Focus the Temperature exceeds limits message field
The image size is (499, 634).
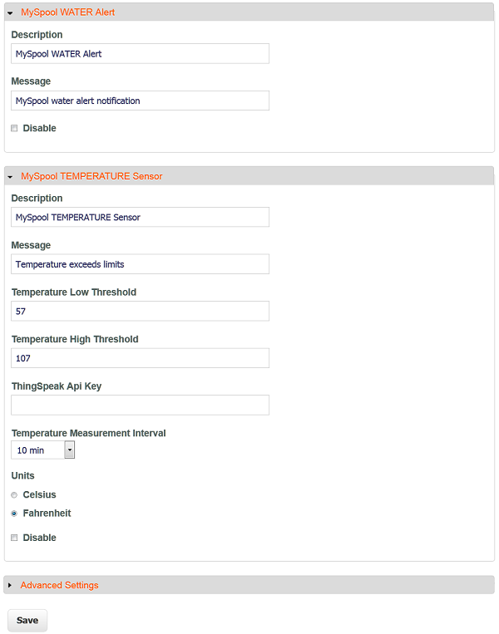pyautogui.click(x=140, y=264)
